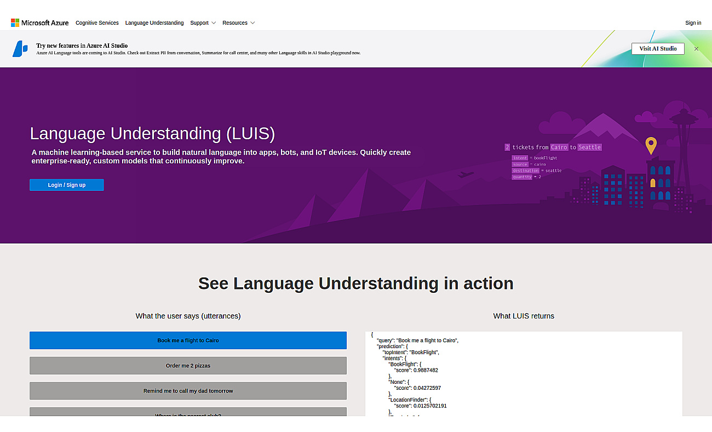Click the Azure AI Studio banner icon
Image resolution: width=712 pixels, height=432 pixels.
click(x=20, y=48)
